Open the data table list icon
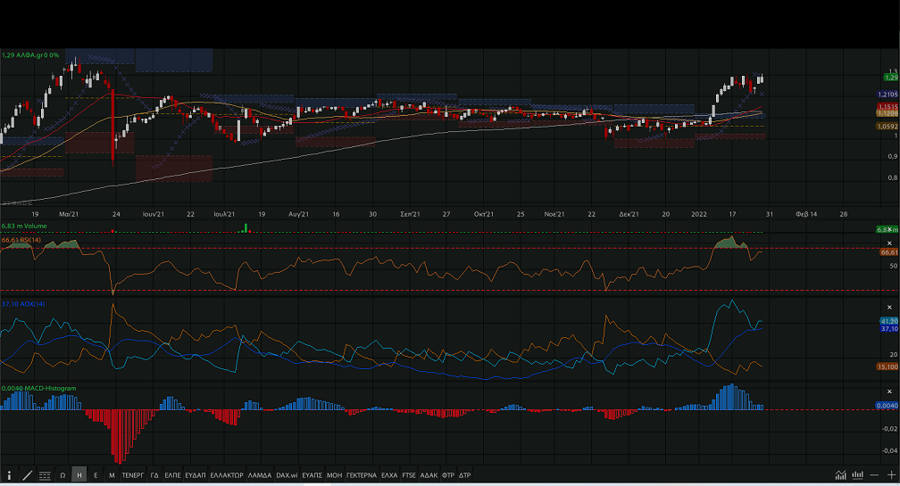This screenshot has height=486, width=900. coord(45,475)
